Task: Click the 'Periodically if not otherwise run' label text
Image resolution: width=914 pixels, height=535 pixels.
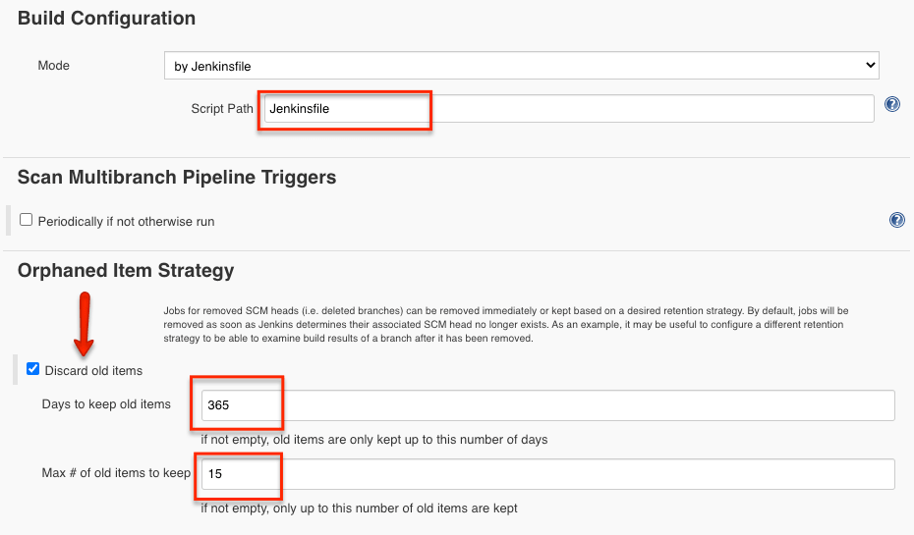Action: tap(126, 222)
